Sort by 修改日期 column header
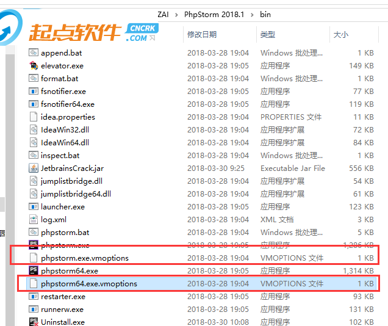The image size is (388, 326). [x=202, y=34]
